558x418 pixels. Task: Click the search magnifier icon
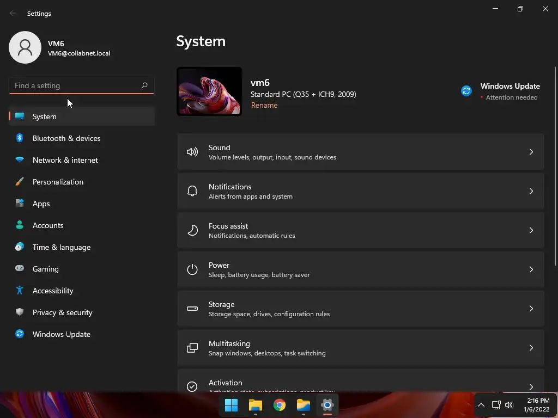(144, 85)
